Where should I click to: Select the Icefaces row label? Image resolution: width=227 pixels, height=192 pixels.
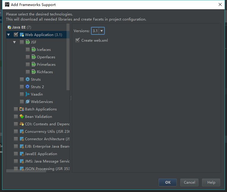44,50
